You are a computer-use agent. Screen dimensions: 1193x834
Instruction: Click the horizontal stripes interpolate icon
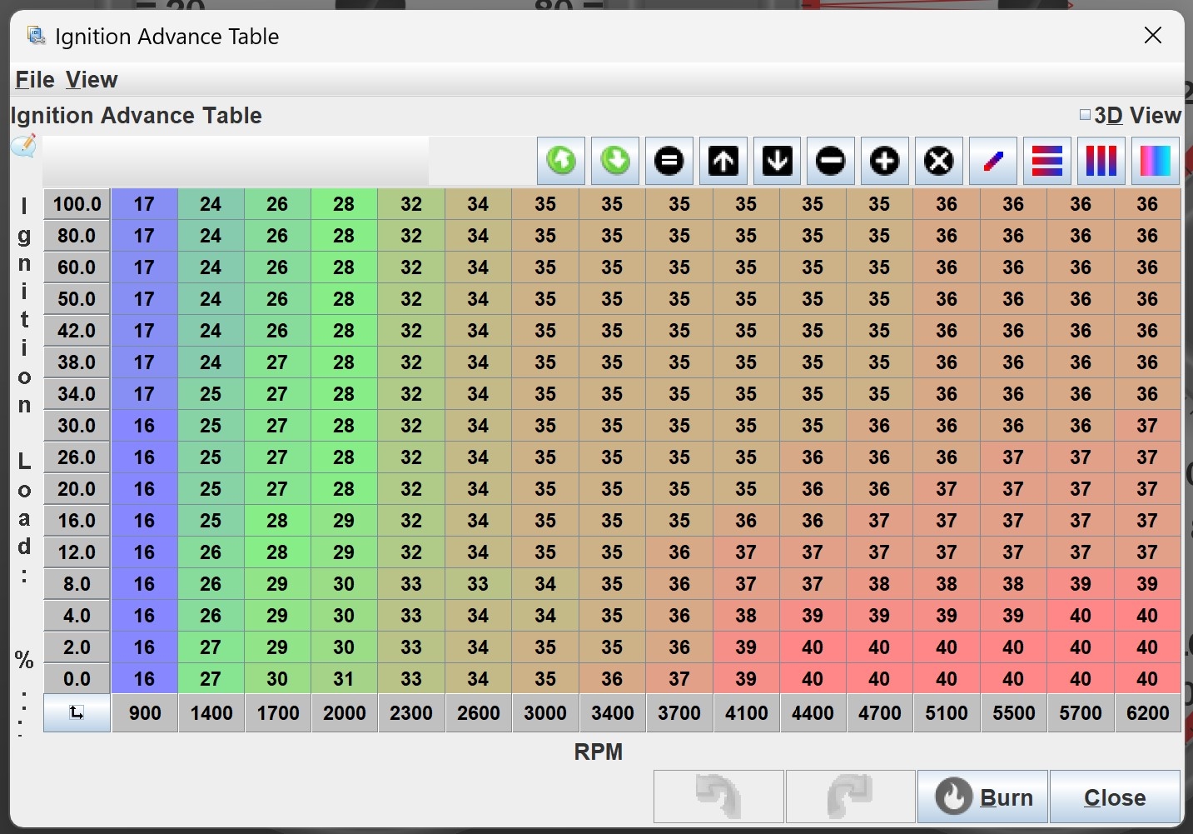coord(1046,161)
